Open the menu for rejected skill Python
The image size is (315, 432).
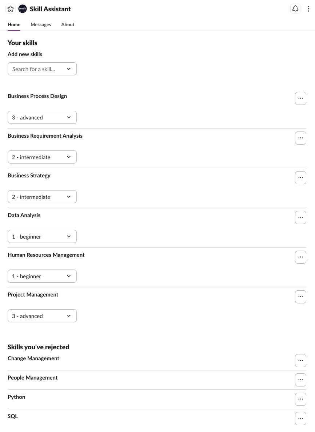click(x=300, y=399)
